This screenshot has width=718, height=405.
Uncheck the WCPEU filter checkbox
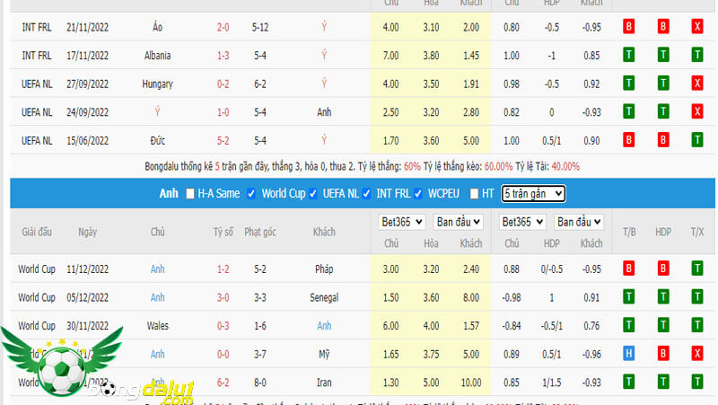point(418,194)
